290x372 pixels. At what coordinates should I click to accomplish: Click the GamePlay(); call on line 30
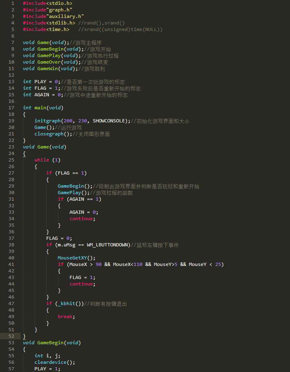pyautogui.click(x=74, y=193)
